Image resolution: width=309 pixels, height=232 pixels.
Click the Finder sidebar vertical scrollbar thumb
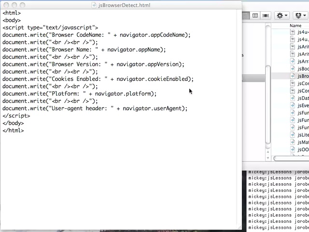tap(268, 104)
